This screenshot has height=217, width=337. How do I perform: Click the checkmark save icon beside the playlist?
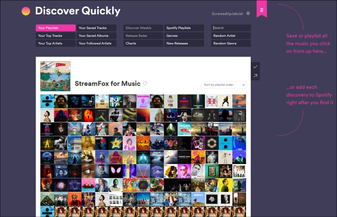pyautogui.click(x=255, y=67)
